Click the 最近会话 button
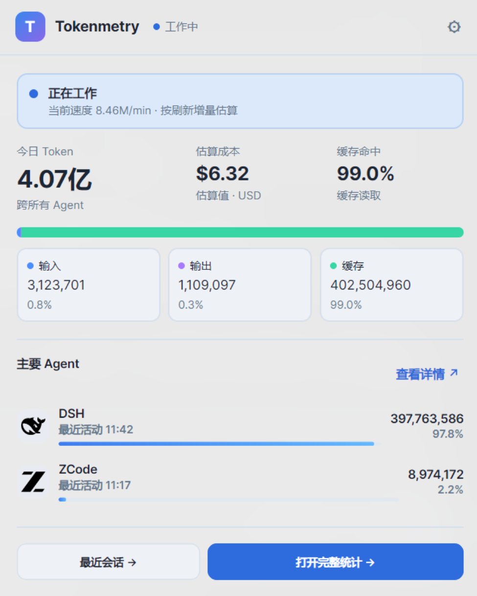This screenshot has width=477, height=596. [108, 562]
